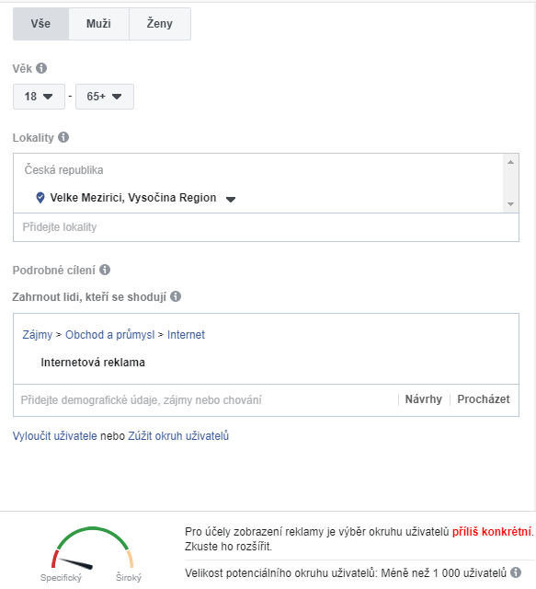Open info tooltip for Podrobné cílení

pos(105,270)
